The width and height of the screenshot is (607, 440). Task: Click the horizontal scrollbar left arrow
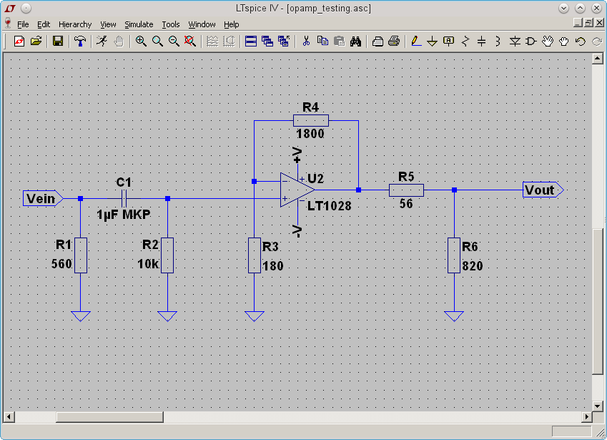(9, 417)
